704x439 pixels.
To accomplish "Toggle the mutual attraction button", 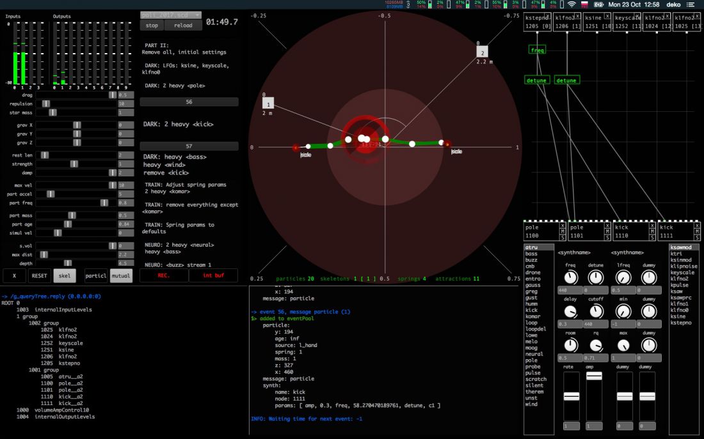I will point(121,276).
